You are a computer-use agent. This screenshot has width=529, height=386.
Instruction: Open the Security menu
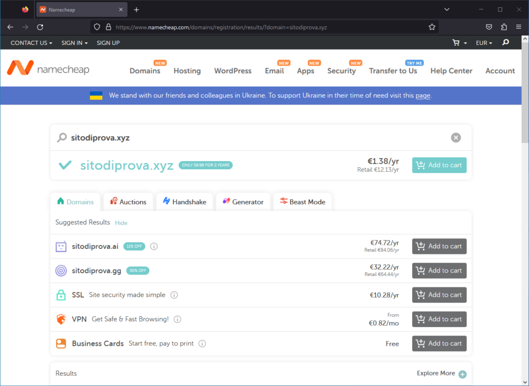(x=341, y=71)
